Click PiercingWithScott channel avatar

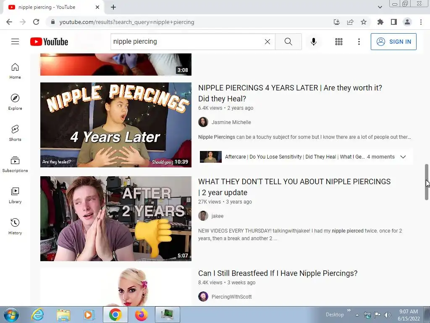click(203, 297)
